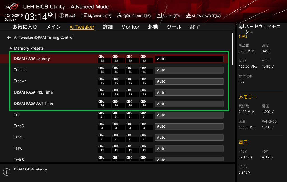The image size is (287, 182).
Task: Click +5V reading 4.960 V
Action: [x=268, y=157]
